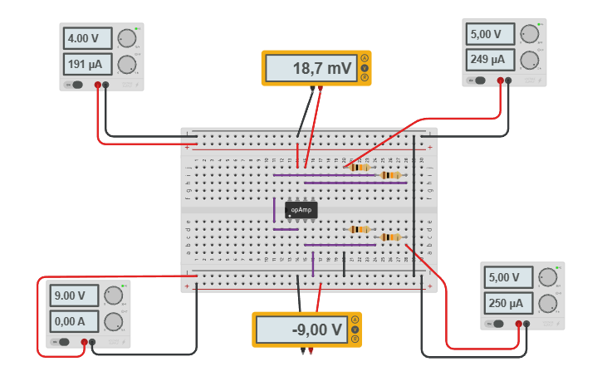Select the 4.00 V voltage display
The height and width of the screenshot is (376, 602).
coord(87,38)
